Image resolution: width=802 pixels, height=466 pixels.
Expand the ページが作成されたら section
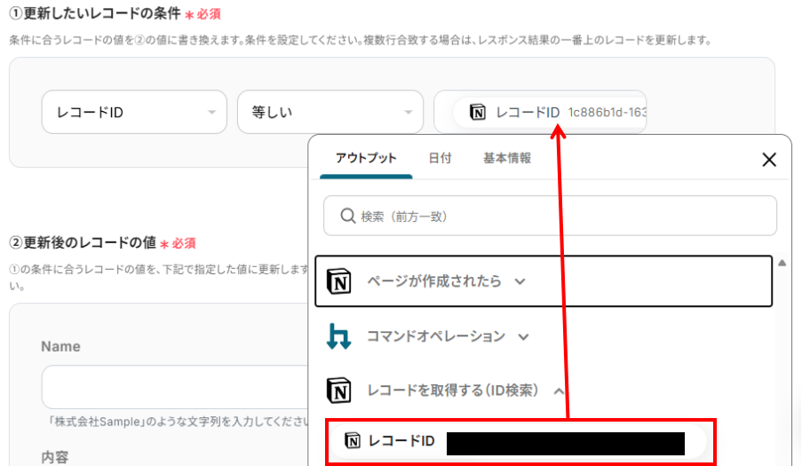point(544,281)
